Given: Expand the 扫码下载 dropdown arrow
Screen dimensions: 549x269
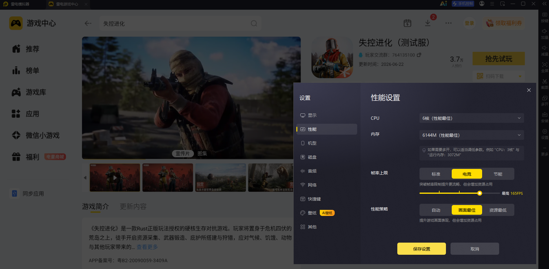Looking at the screenshot, I should click(520, 76).
